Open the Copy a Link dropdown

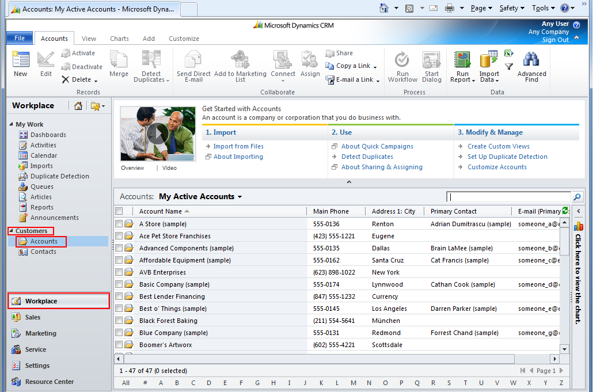coord(375,67)
